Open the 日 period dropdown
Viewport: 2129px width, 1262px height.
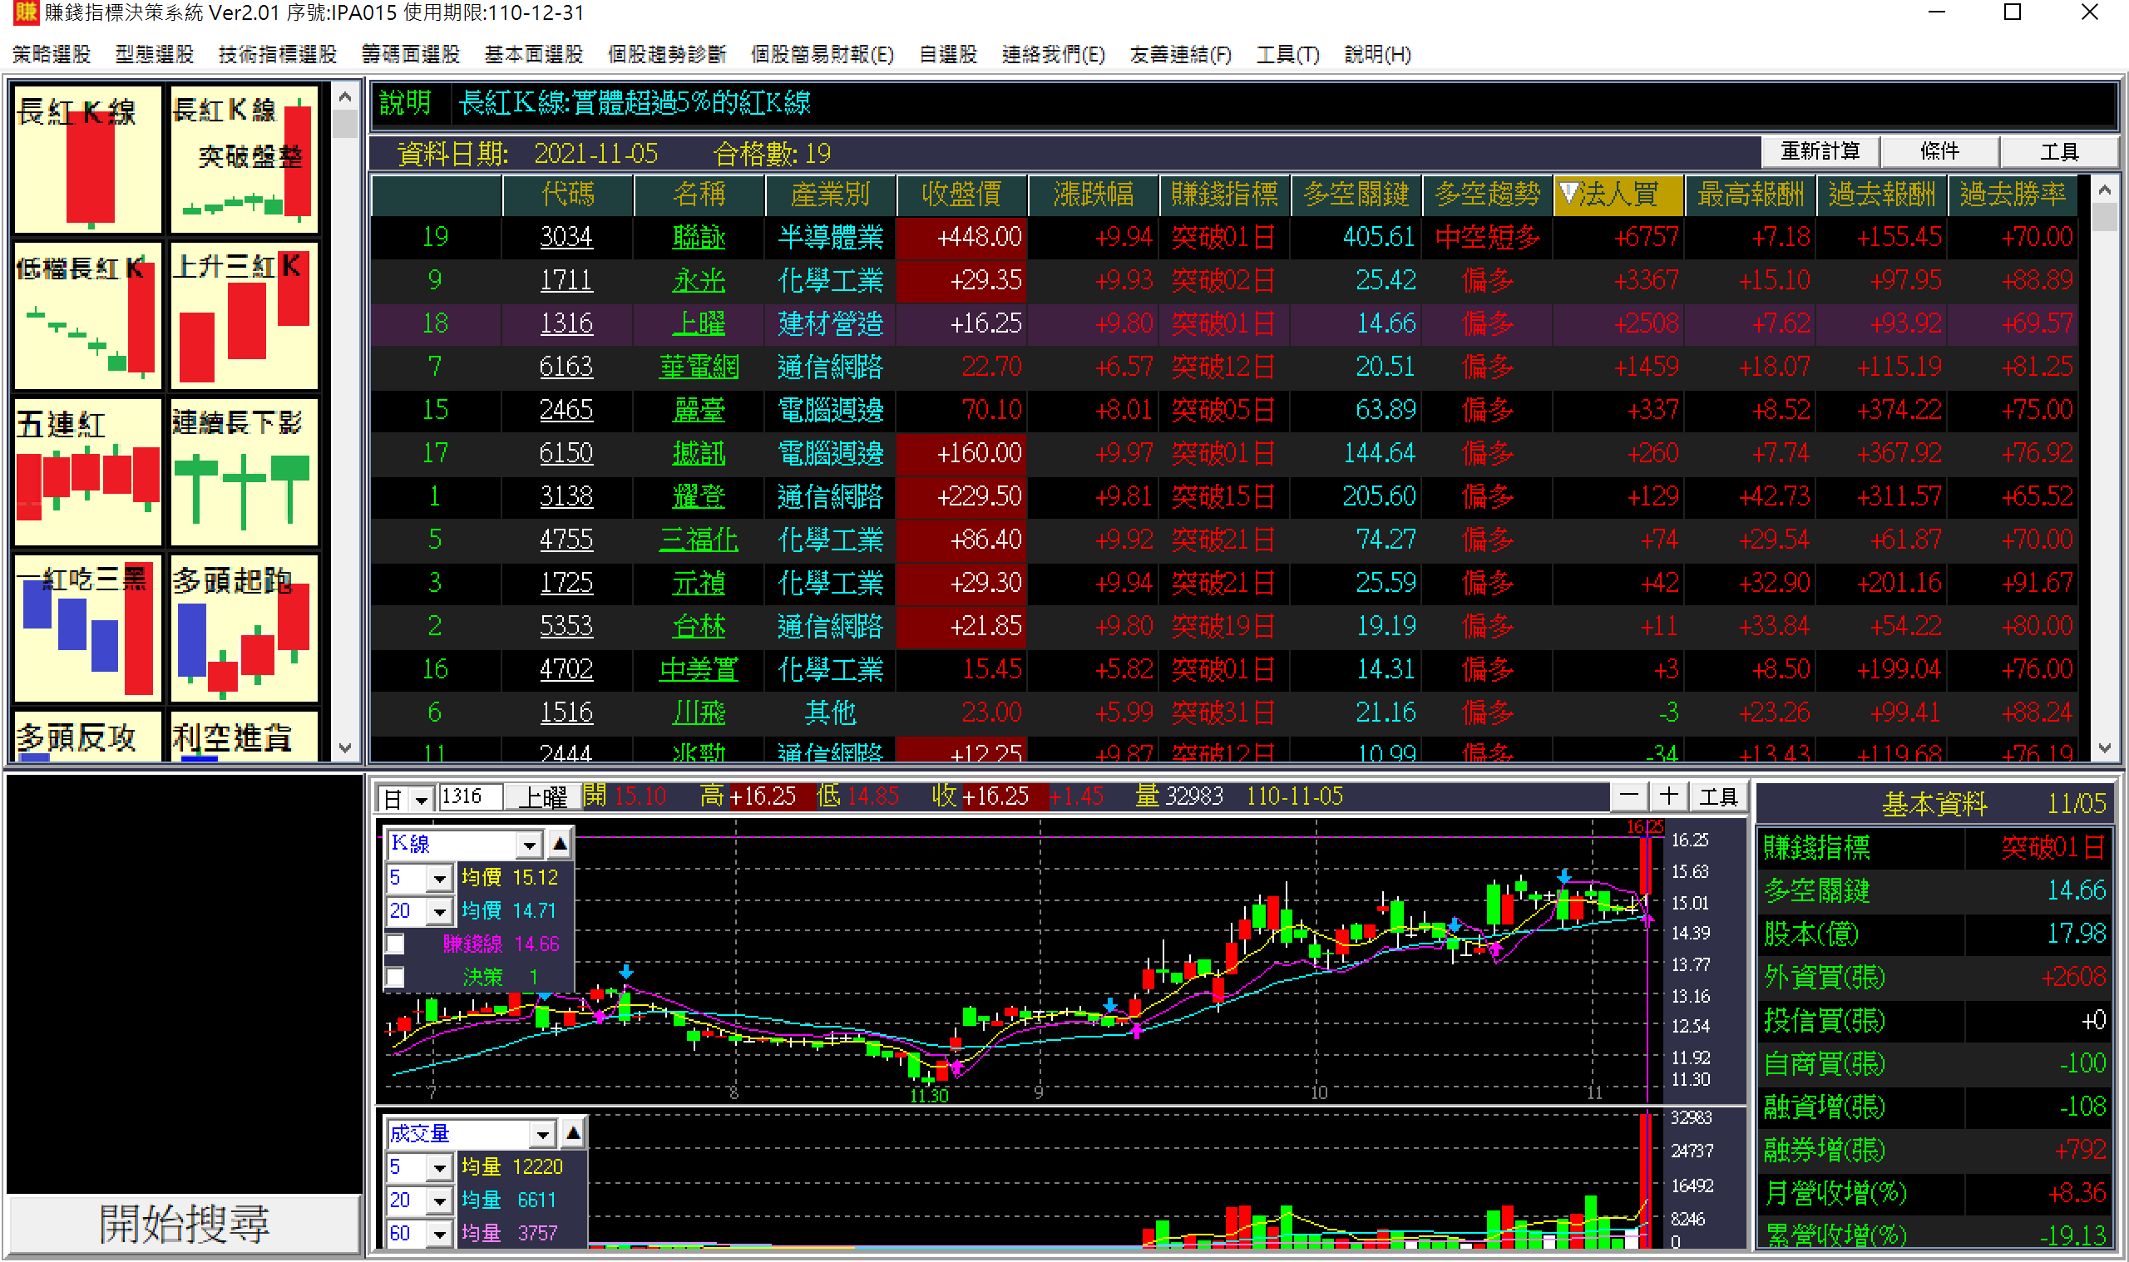coord(421,800)
